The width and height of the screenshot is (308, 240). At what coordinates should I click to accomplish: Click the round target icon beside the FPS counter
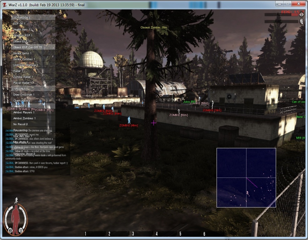[301, 14]
